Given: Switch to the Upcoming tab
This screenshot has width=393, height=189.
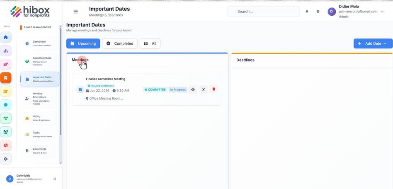Looking at the screenshot, I should [x=83, y=43].
